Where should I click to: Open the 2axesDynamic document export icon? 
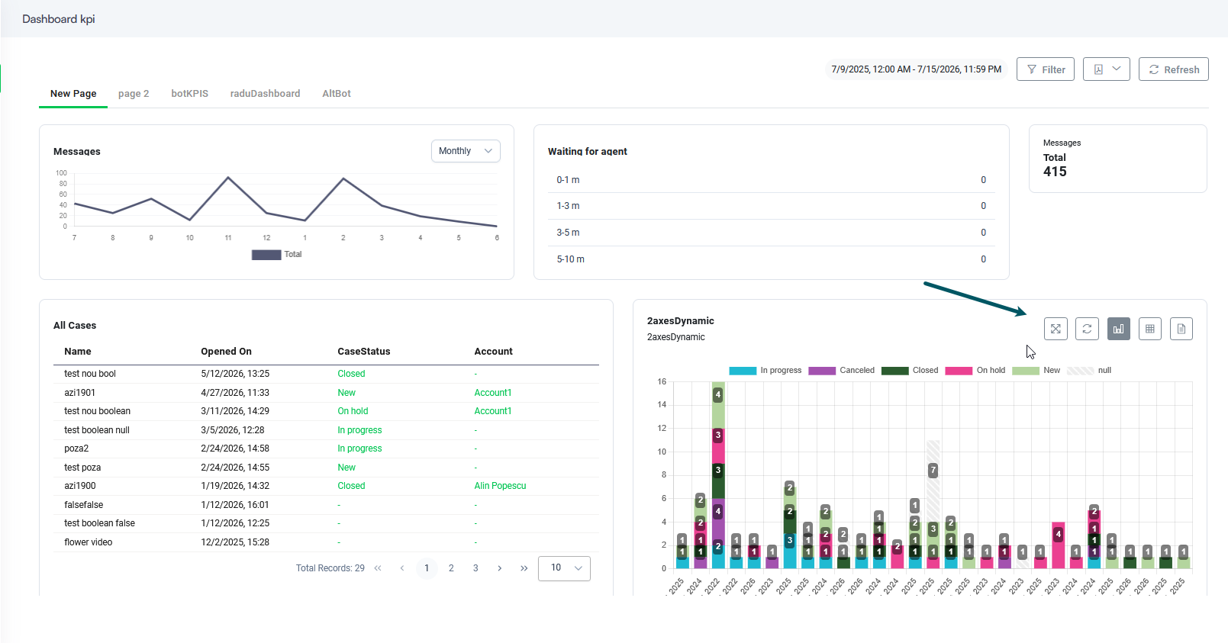point(1181,329)
